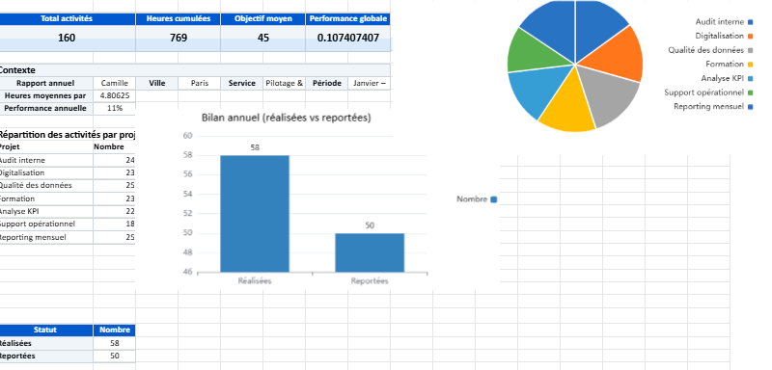This screenshot has width=772, height=370.
Task: Select the value 18 in Support opérationnel row
Action: pos(114,225)
